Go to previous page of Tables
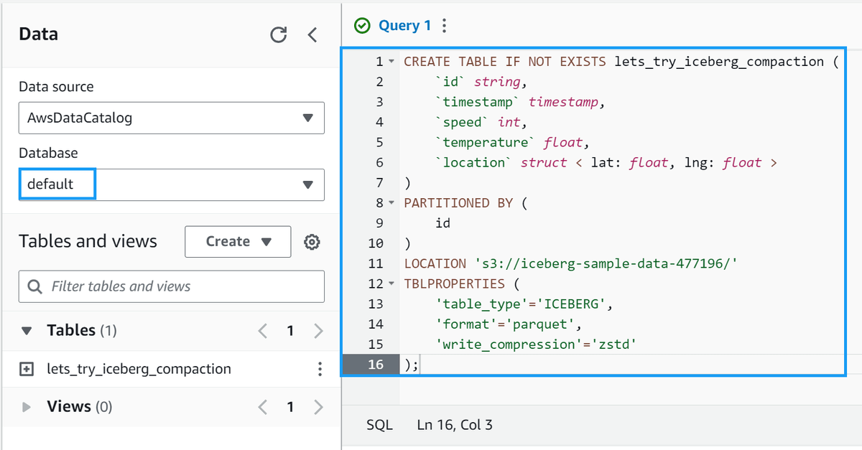The width and height of the screenshot is (862, 450). tap(263, 331)
